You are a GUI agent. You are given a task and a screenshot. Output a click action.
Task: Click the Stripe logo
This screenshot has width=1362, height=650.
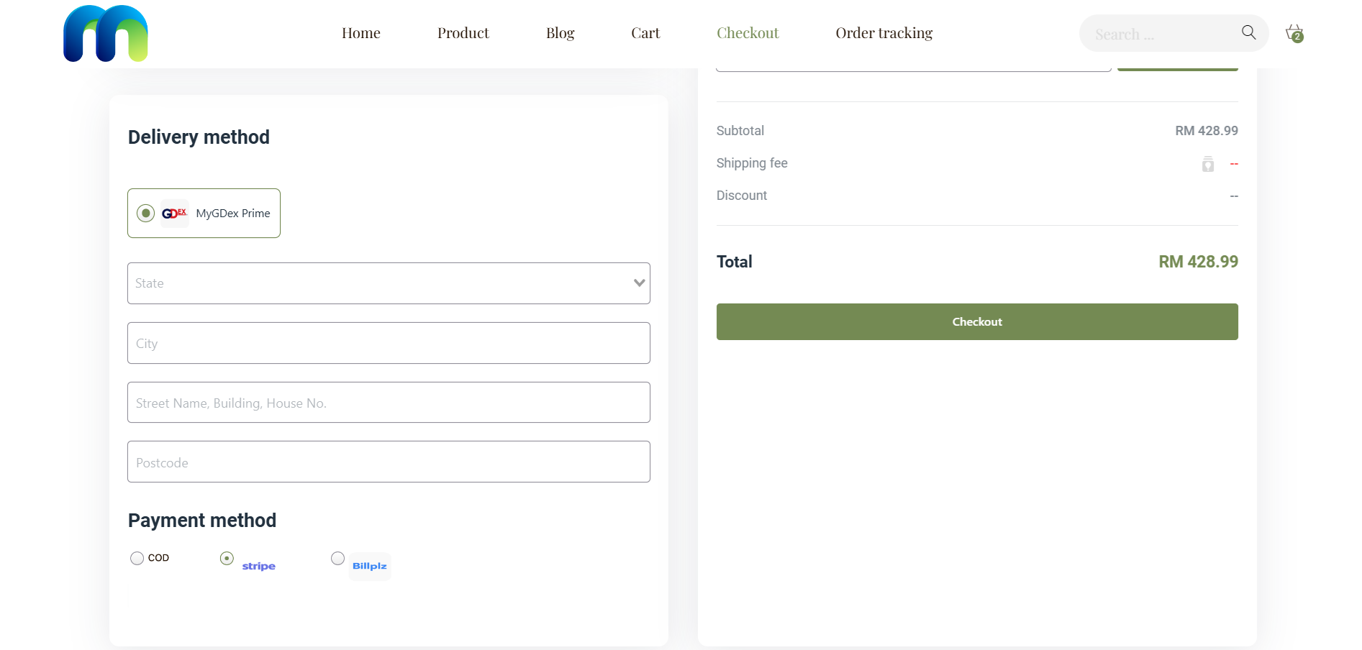[x=259, y=567]
